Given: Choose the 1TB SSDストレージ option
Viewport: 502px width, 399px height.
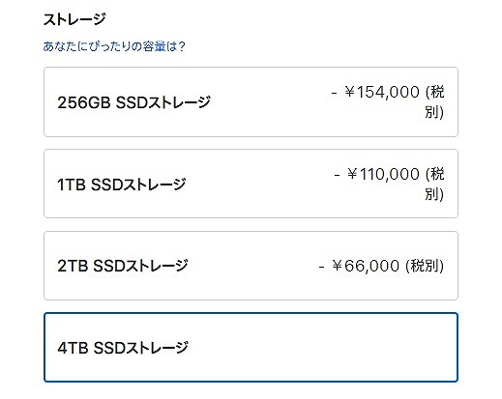Looking at the screenshot, I should click(251, 184).
